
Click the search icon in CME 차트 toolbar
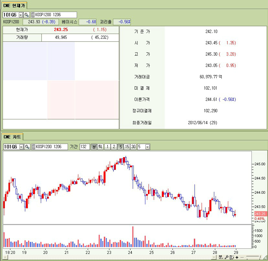[x=27, y=147]
